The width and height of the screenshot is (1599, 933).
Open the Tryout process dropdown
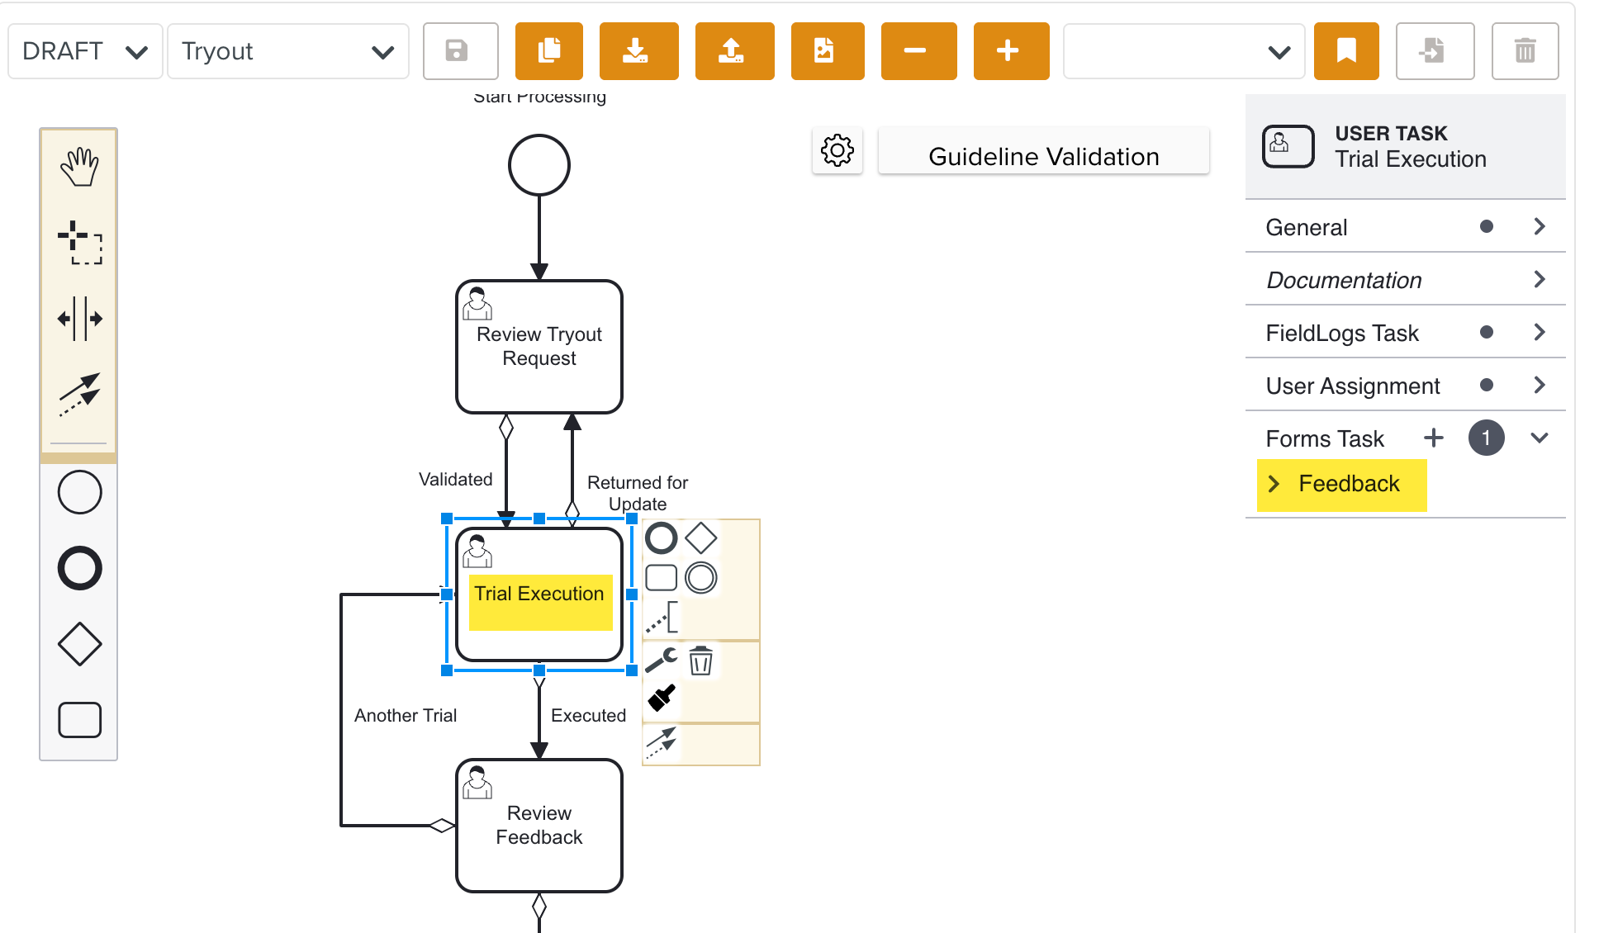tap(287, 51)
